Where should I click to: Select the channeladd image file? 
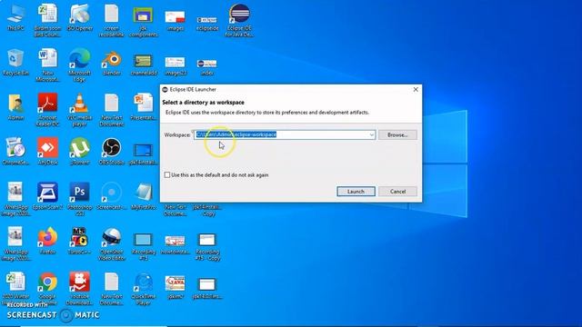(x=144, y=64)
